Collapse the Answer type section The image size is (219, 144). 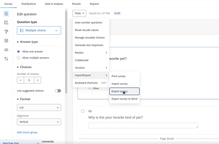(x=18, y=42)
